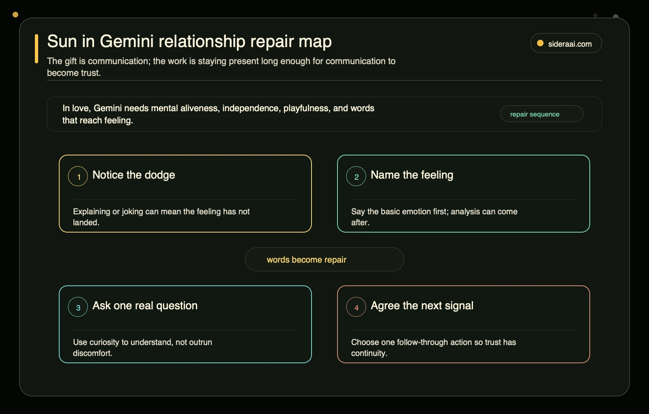Open the Name the feeling heading
This screenshot has height=414, width=649.
click(412, 175)
